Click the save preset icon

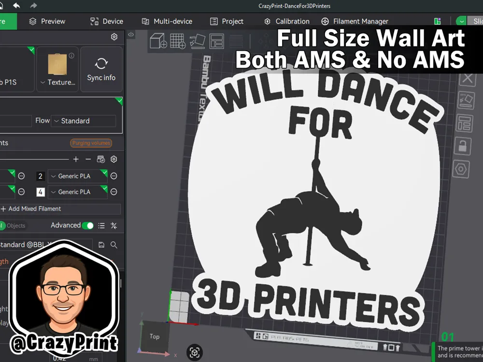click(x=101, y=245)
